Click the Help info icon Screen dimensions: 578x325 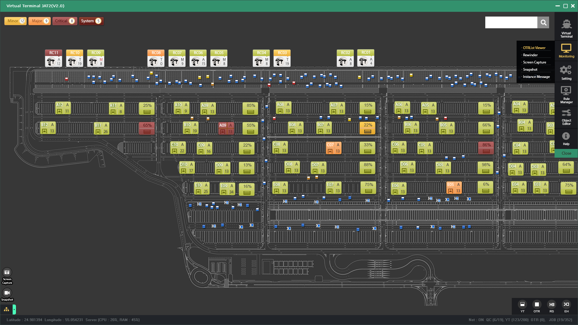pos(566,139)
